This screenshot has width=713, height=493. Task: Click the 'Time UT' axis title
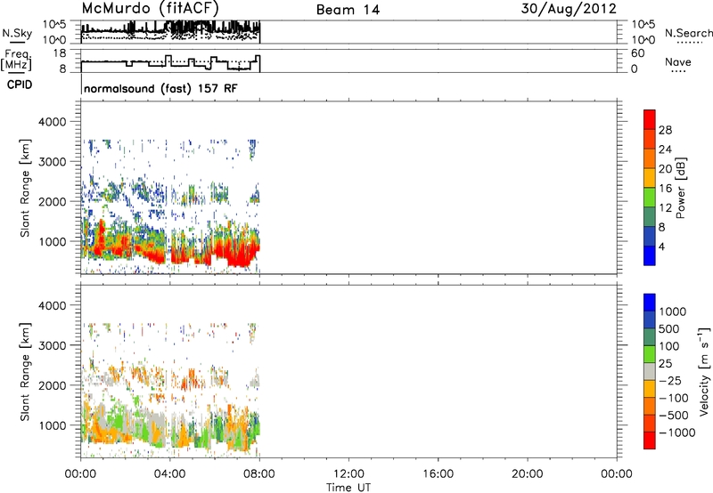[x=348, y=488]
